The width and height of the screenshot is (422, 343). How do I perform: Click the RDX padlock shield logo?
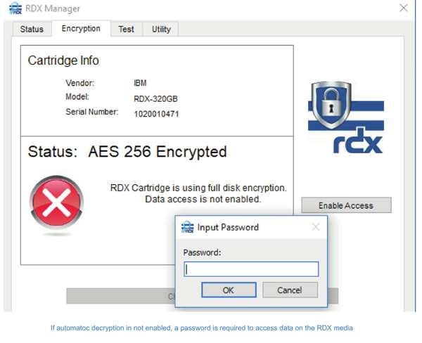346,117
